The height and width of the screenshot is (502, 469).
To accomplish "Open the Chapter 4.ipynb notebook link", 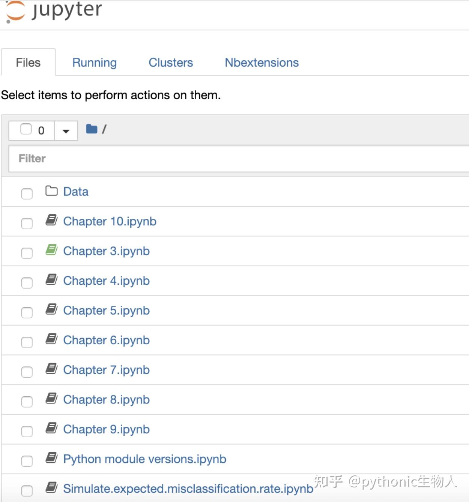I will tap(107, 281).
